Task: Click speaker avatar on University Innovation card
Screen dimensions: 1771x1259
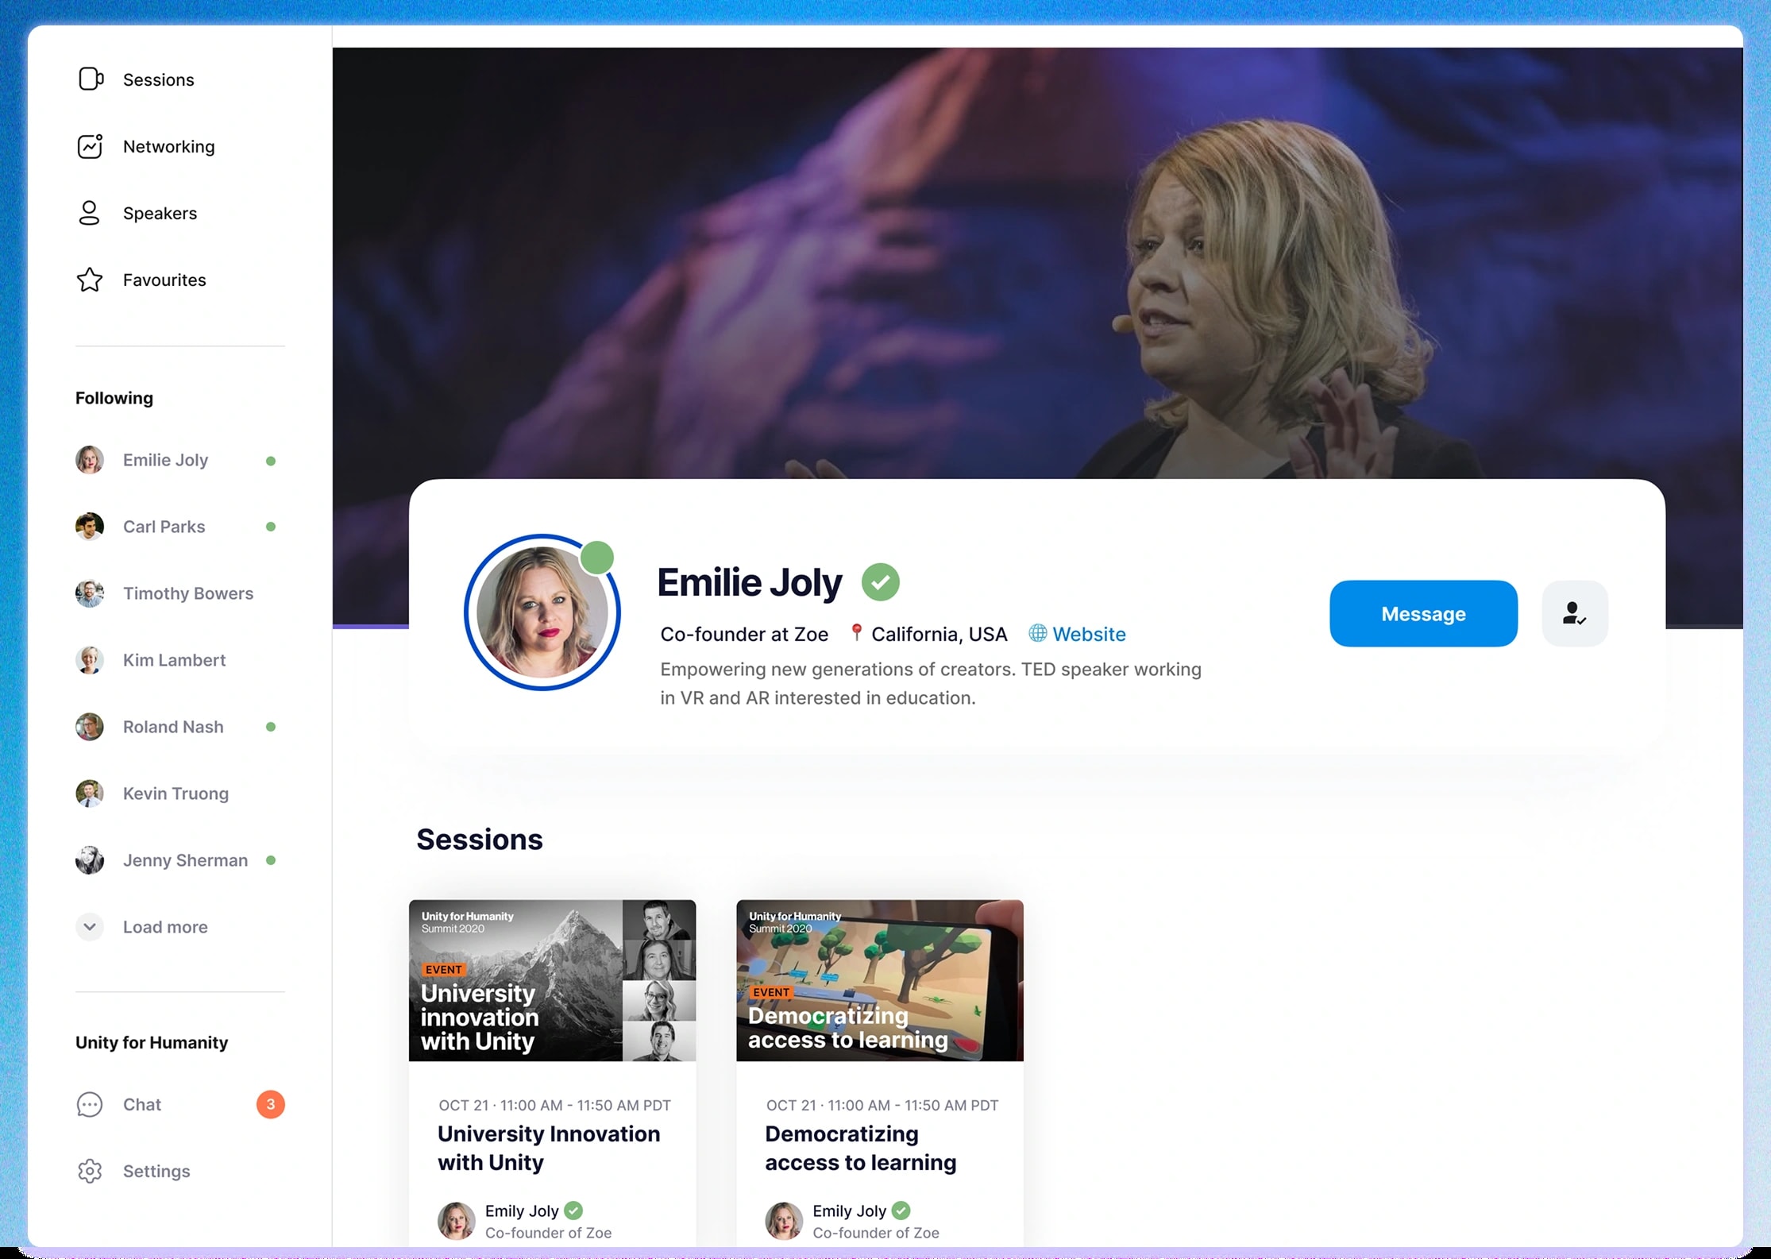Action: pyautogui.click(x=457, y=1221)
